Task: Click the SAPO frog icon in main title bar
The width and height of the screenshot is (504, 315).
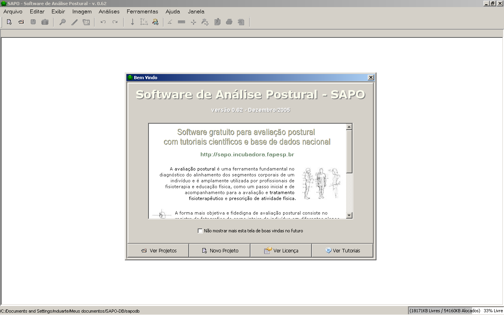Action: click(4, 3)
